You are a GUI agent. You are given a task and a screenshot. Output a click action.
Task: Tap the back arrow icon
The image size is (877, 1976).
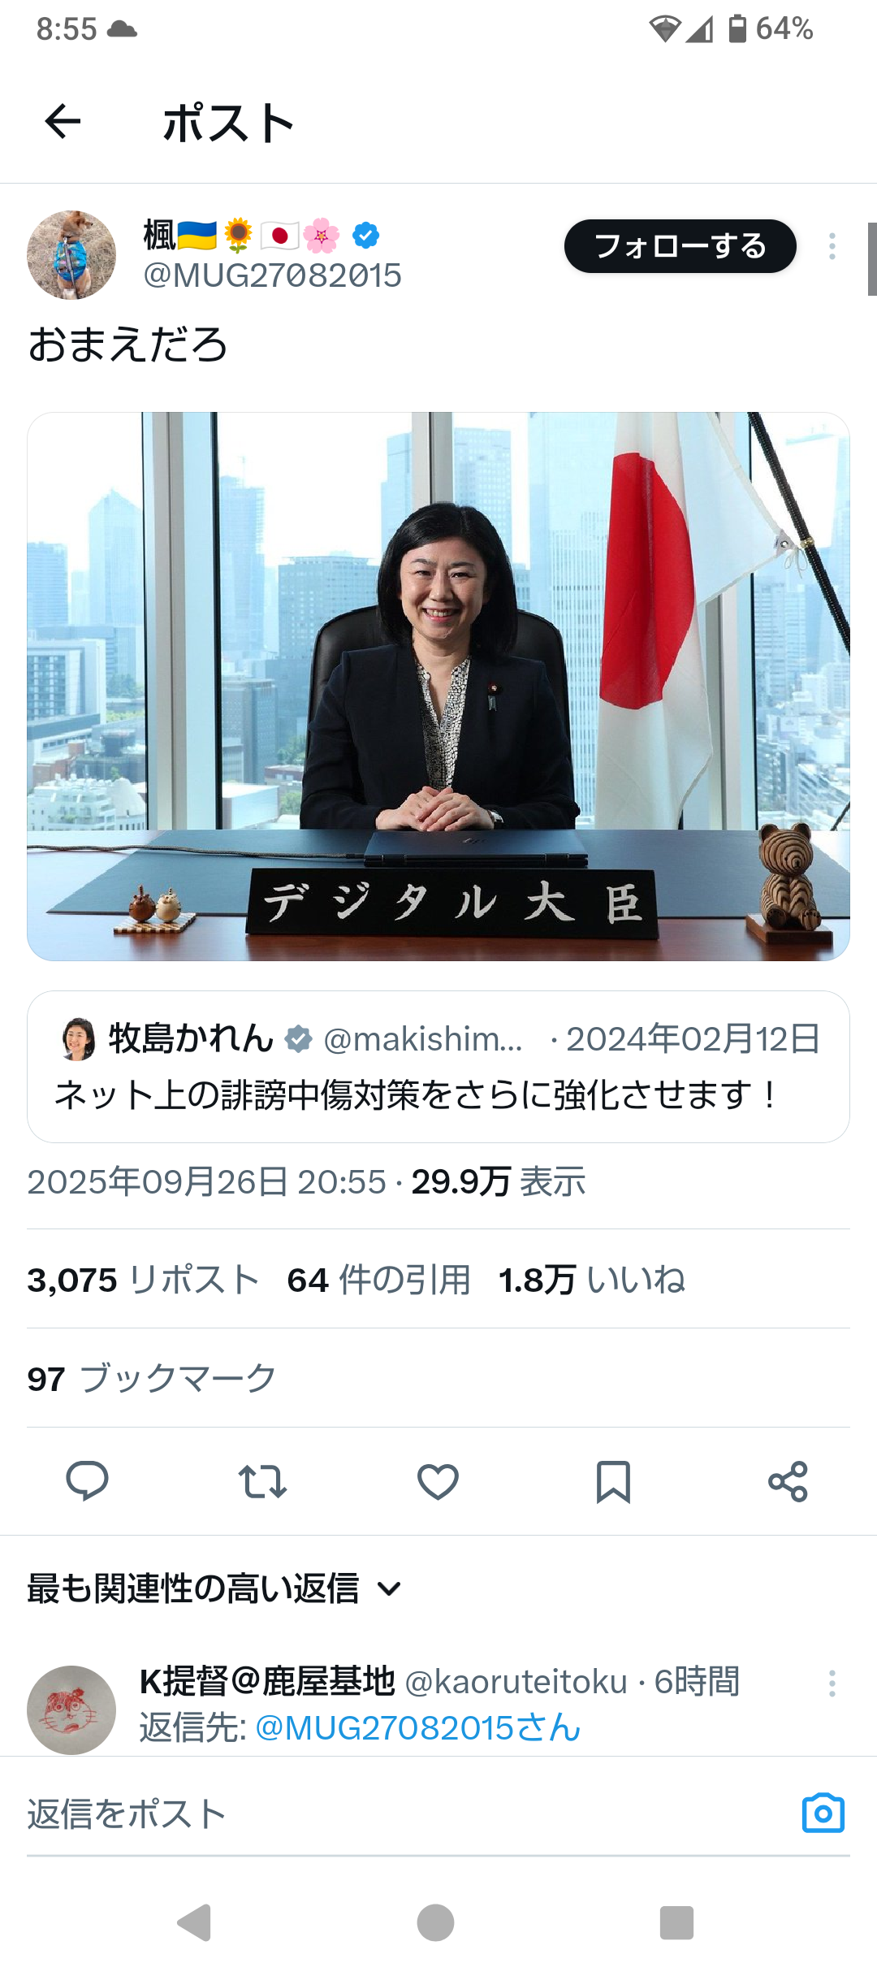click(63, 123)
